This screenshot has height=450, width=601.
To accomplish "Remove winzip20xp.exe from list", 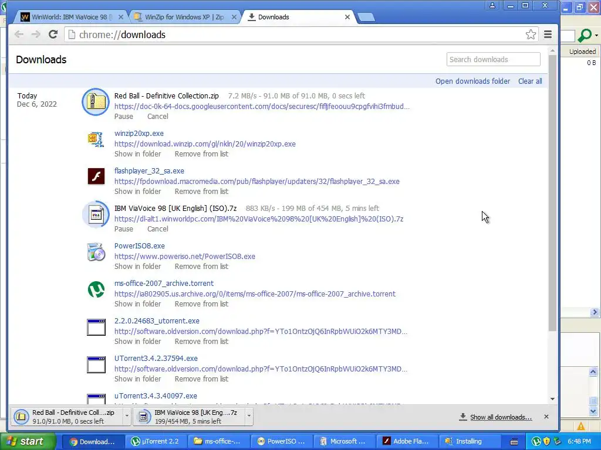I will (x=201, y=154).
